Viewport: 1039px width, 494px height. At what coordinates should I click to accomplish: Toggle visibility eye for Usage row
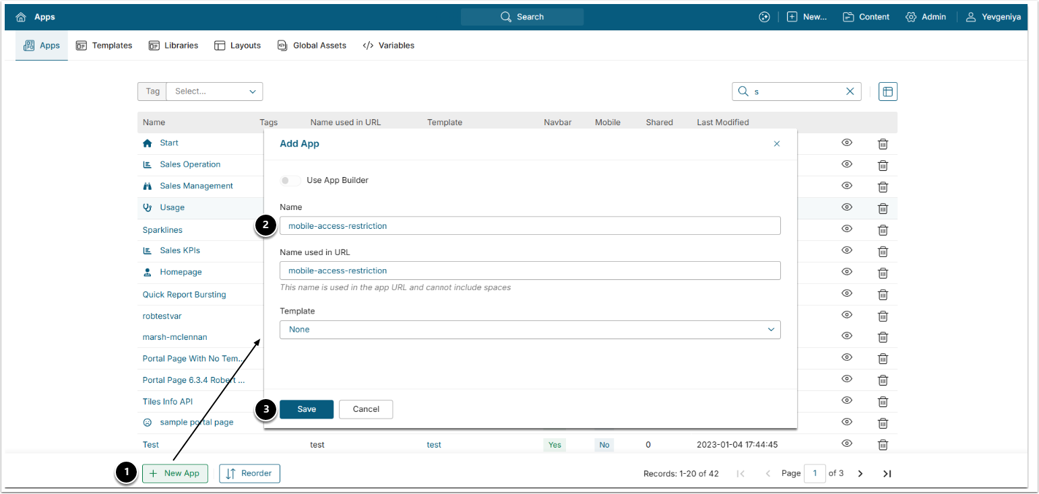(847, 207)
